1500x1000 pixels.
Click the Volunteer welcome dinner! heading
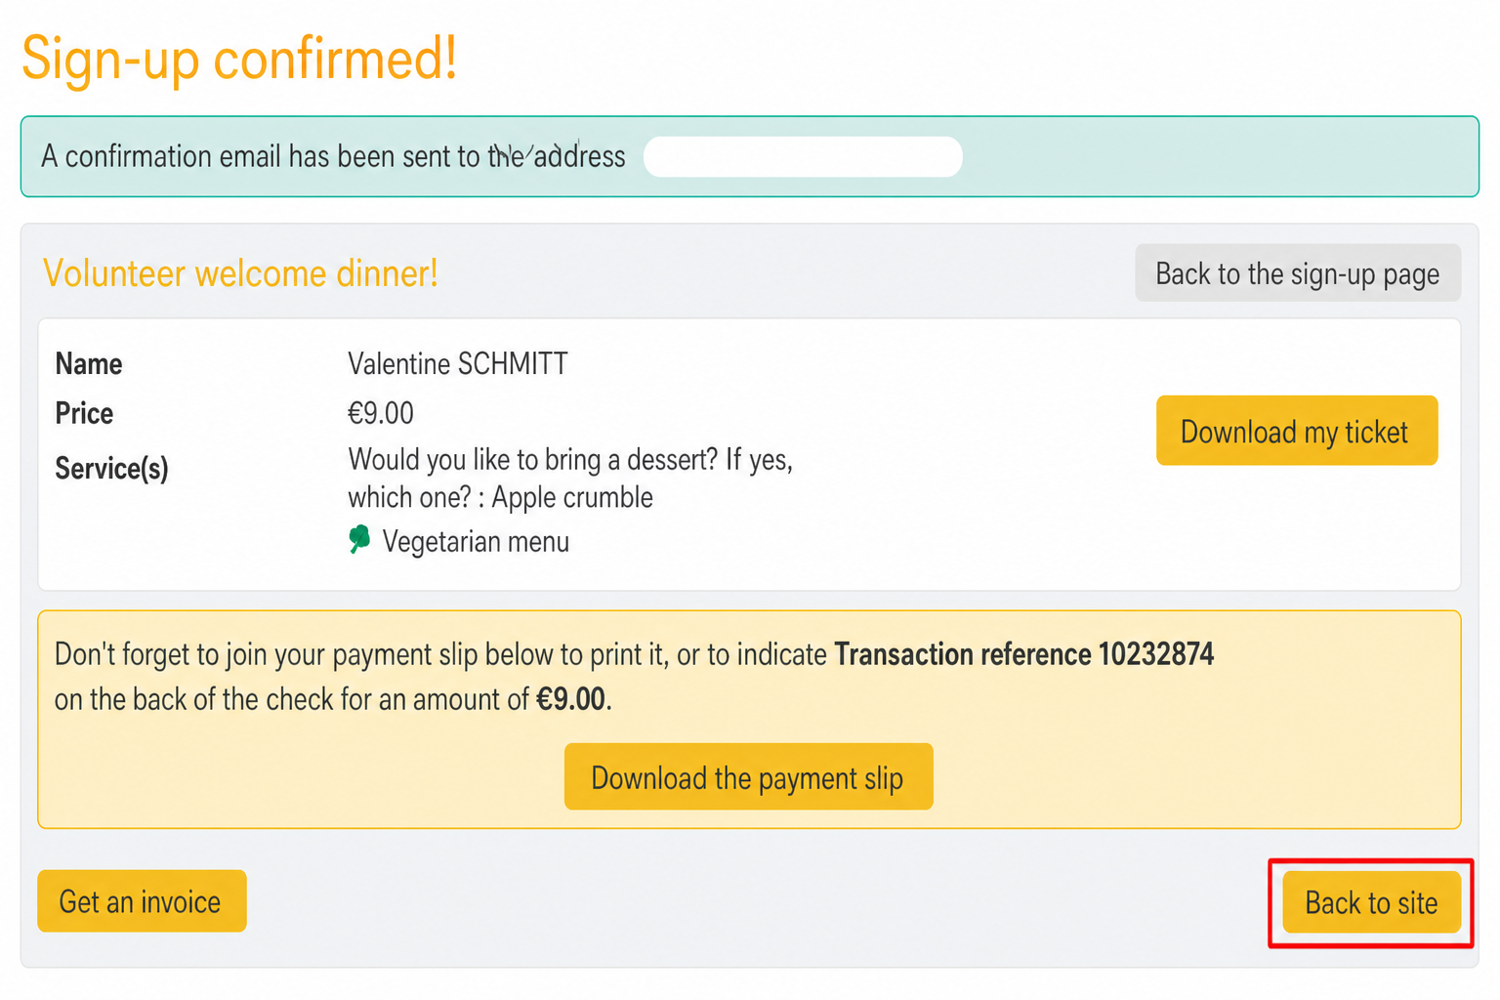pyautogui.click(x=240, y=273)
